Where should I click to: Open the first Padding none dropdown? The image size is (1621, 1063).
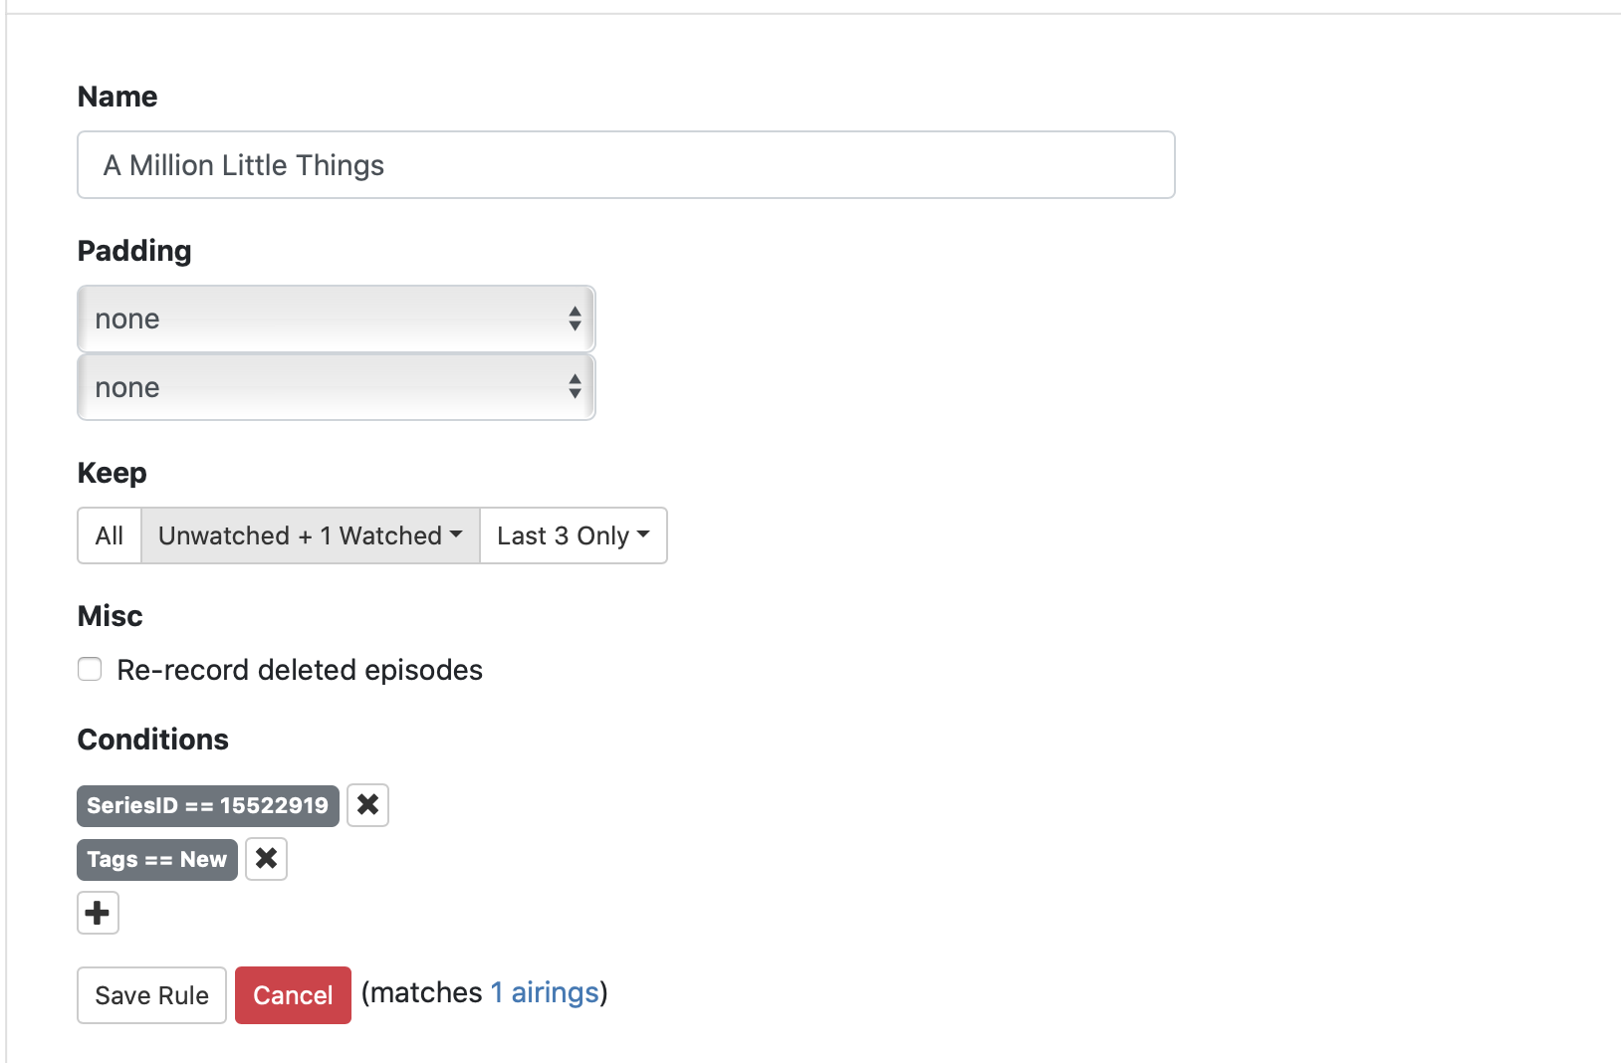point(336,319)
